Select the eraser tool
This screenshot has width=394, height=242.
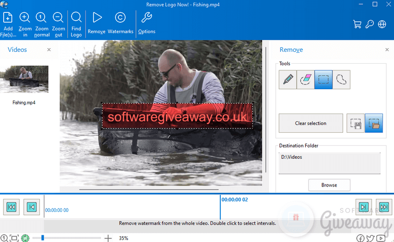point(305,80)
